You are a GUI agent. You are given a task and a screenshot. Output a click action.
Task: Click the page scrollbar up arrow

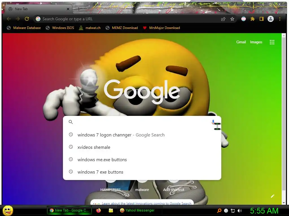[284, 35]
